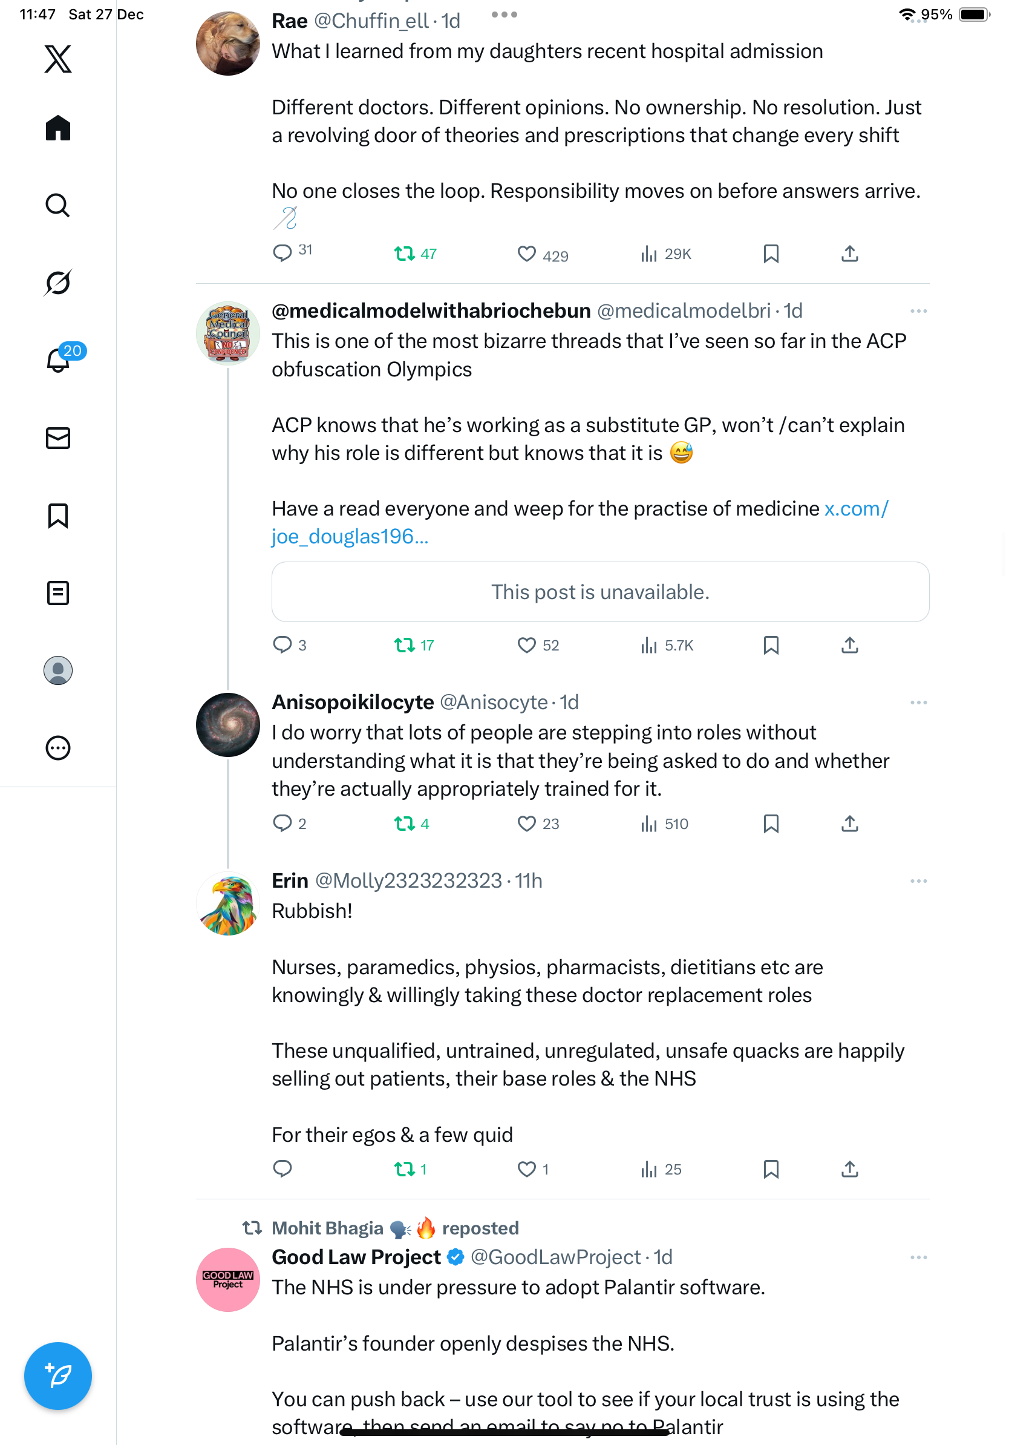Open the More circle menu in sidebar

(58, 748)
